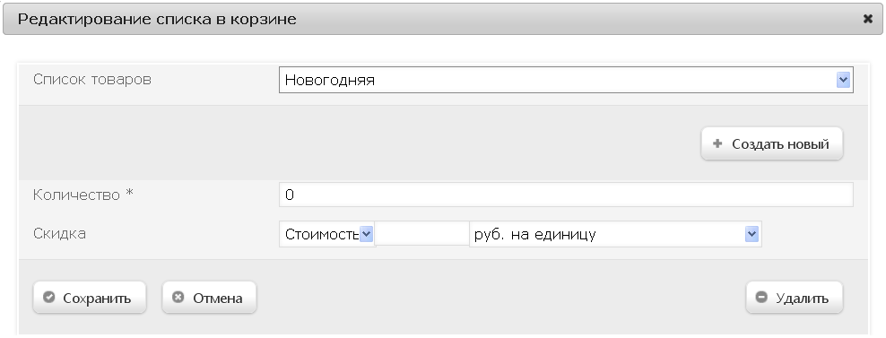
Task: Click the руб. на единицу text
Action: 535,234
